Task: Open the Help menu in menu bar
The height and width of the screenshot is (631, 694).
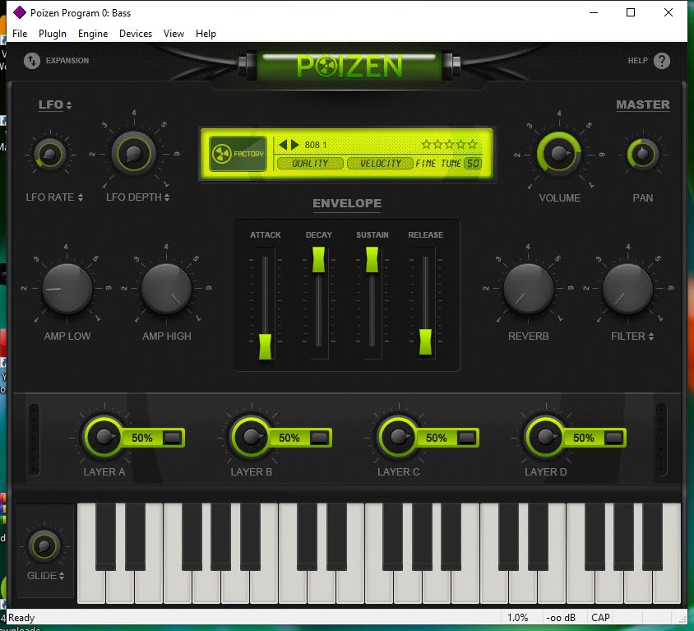Action: point(206,34)
